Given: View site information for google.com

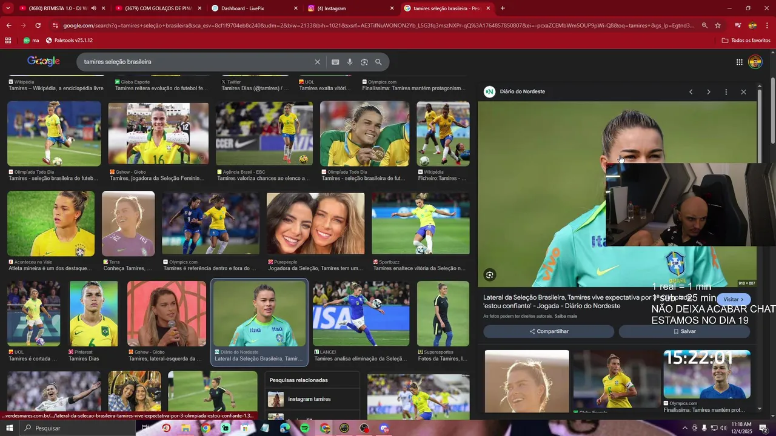Looking at the screenshot, I should (x=55, y=25).
